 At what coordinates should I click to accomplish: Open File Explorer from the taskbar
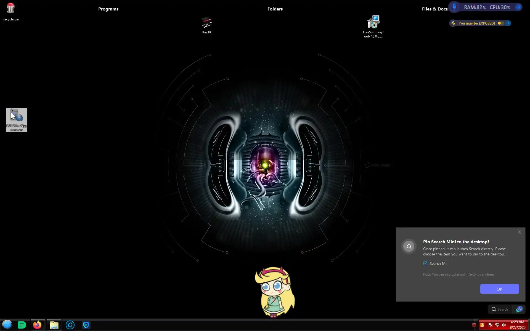pyautogui.click(x=54, y=325)
